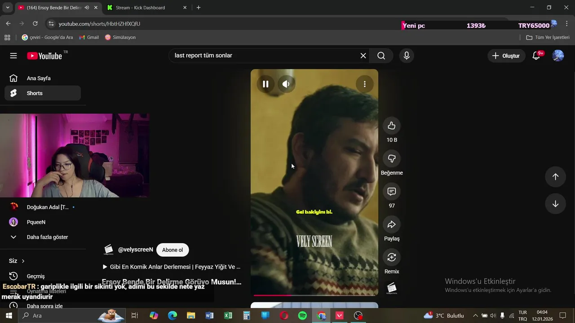Click the taskbar Ara search box

click(x=72, y=315)
